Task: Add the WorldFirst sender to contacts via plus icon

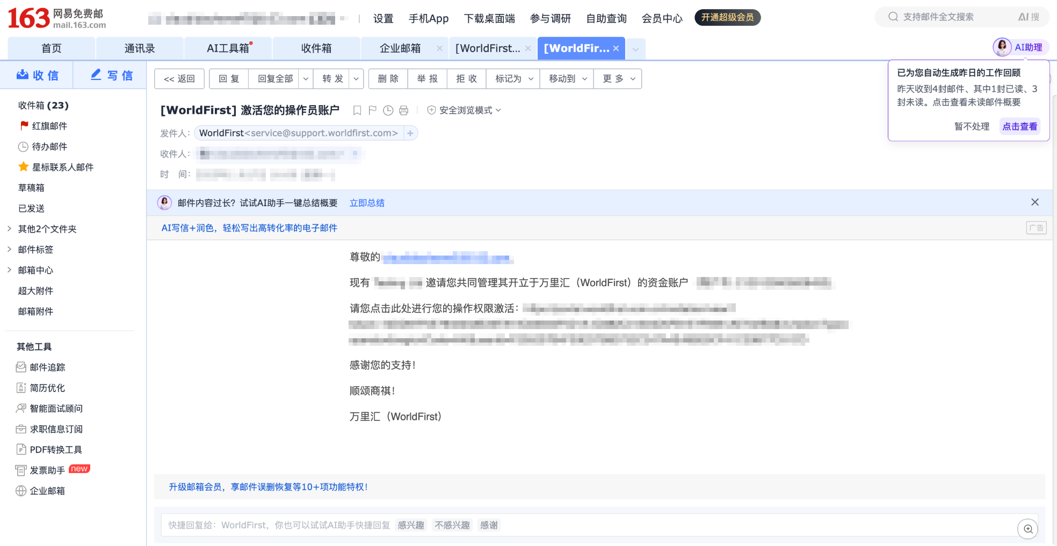Action: coord(410,133)
